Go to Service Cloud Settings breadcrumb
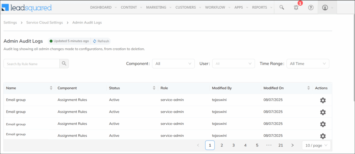The image size is (355, 154). (x=45, y=22)
